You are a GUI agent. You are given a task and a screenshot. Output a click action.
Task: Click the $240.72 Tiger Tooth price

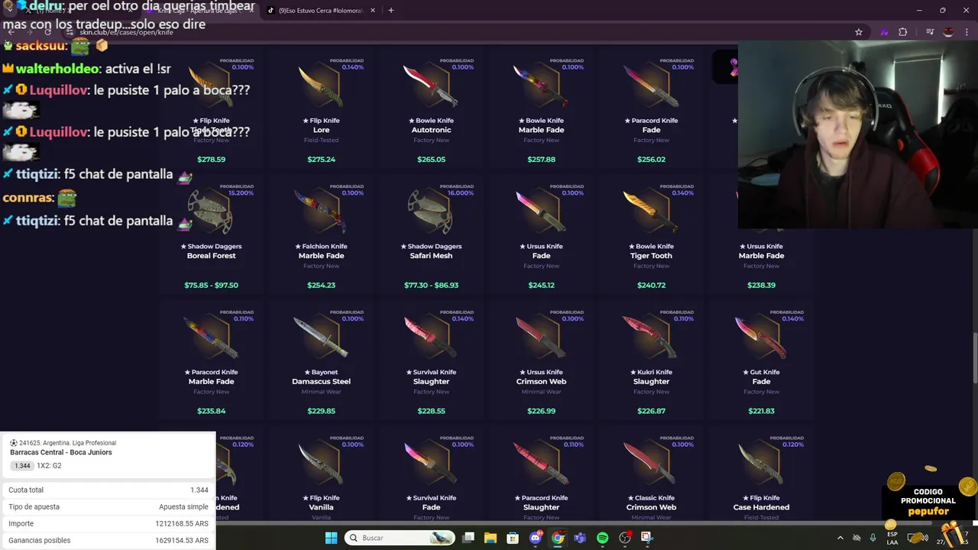pyautogui.click(x=651, y=285)
